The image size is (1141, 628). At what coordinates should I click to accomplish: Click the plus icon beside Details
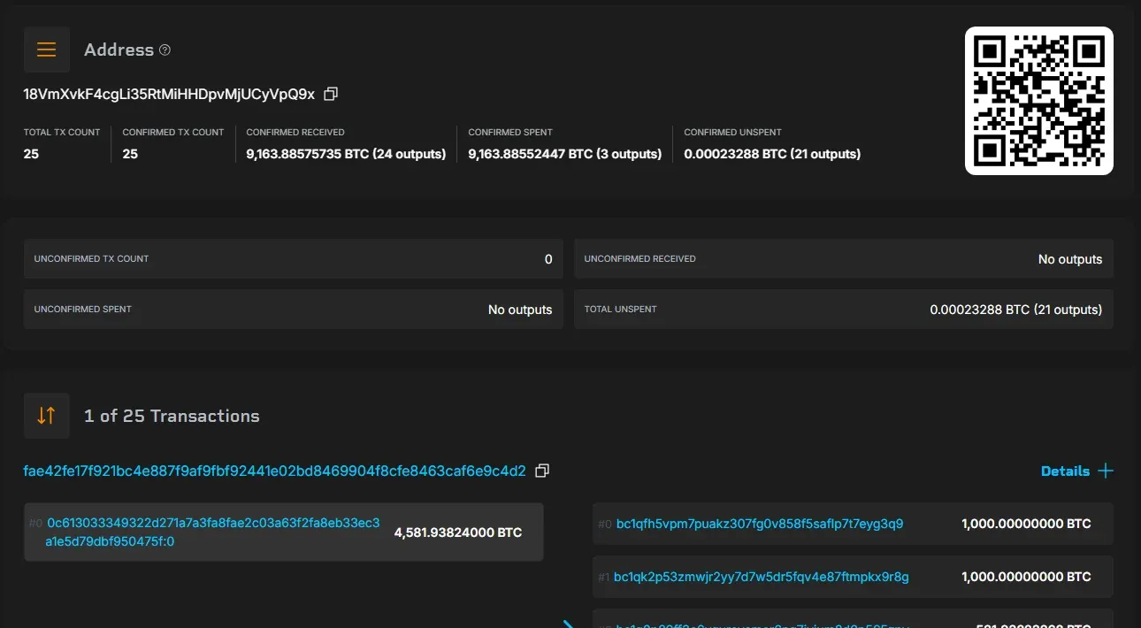coord(1105,471)
